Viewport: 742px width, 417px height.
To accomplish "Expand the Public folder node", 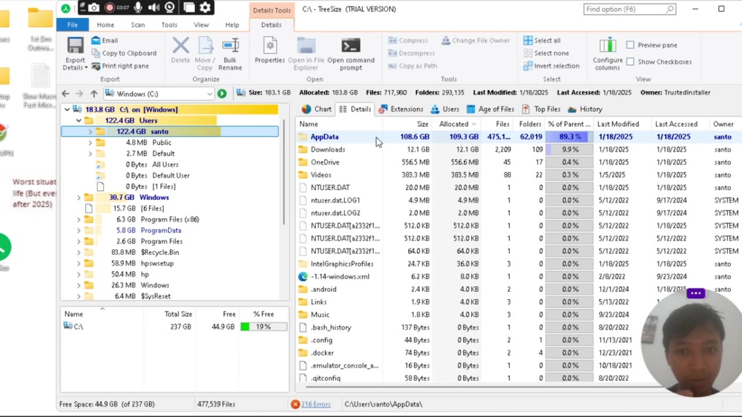I will click(90, 142).
